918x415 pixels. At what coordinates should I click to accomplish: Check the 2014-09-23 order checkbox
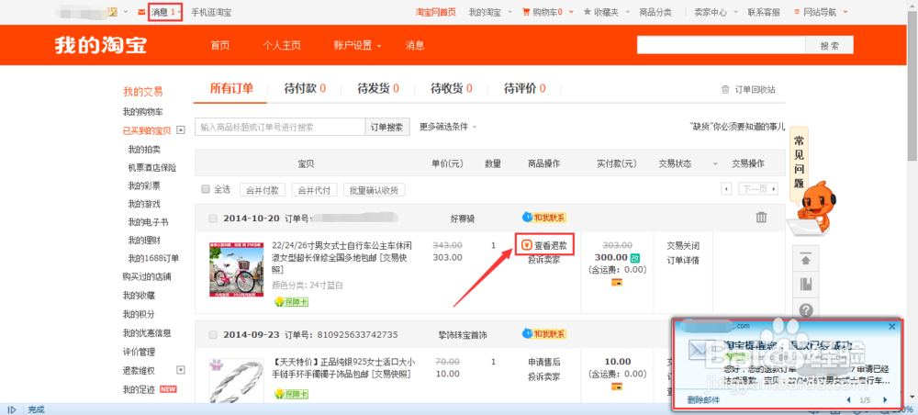click(x=213, y=335)
